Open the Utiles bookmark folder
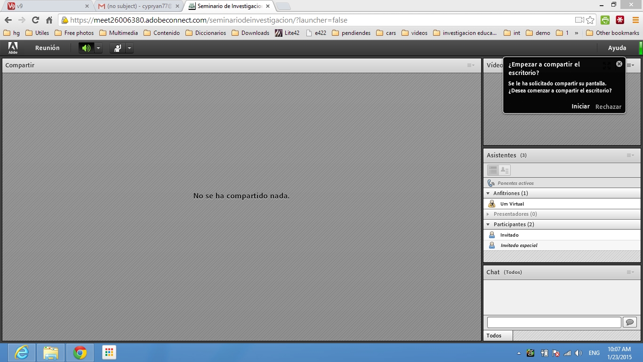 37,33
